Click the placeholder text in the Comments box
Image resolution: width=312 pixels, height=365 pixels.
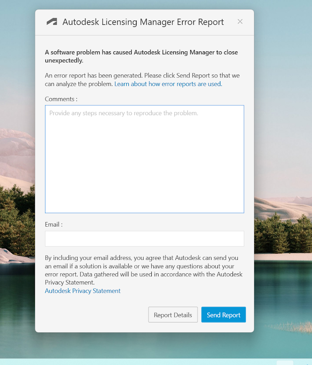click(x=124, y=114)
